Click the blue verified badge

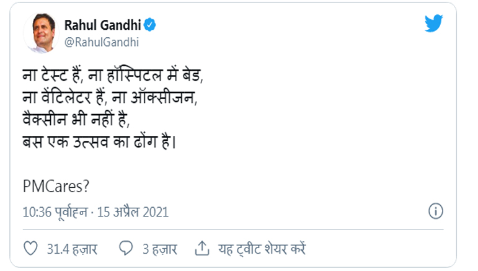(x=150, y=26)
